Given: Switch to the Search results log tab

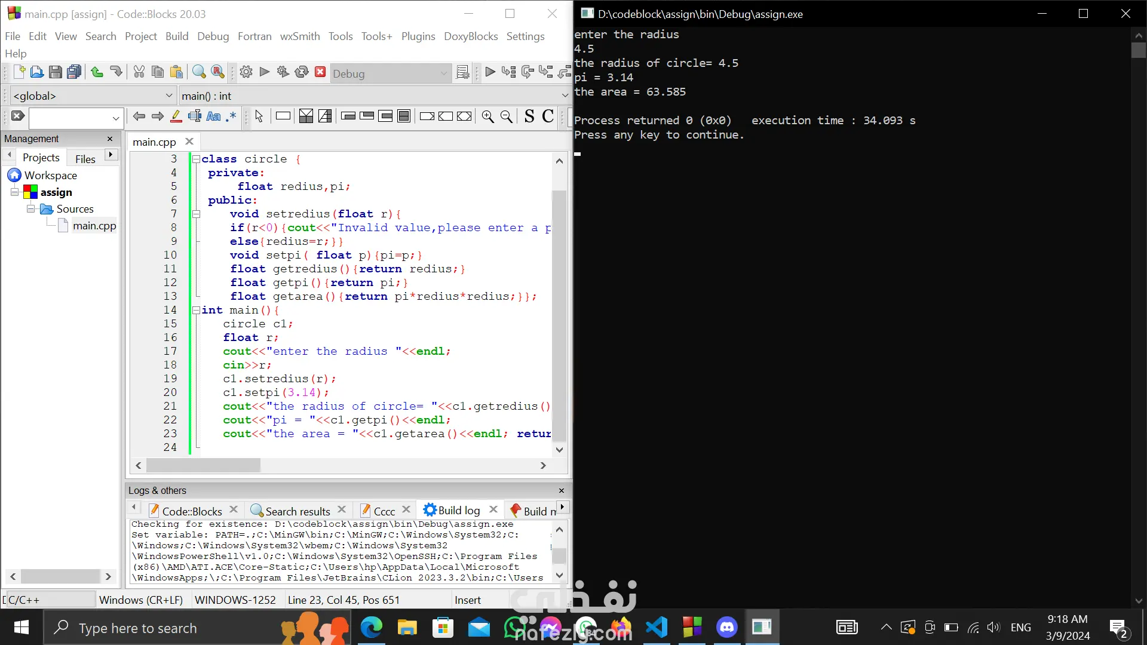Looking at the screenshot, I should pos(297,511).
